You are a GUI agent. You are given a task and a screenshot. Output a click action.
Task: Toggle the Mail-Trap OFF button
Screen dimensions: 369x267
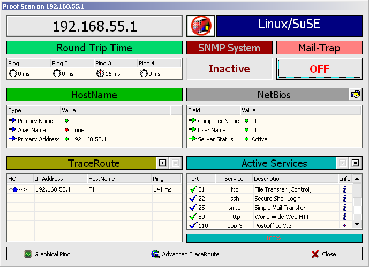pyautogui.click(x=319, y=69)
